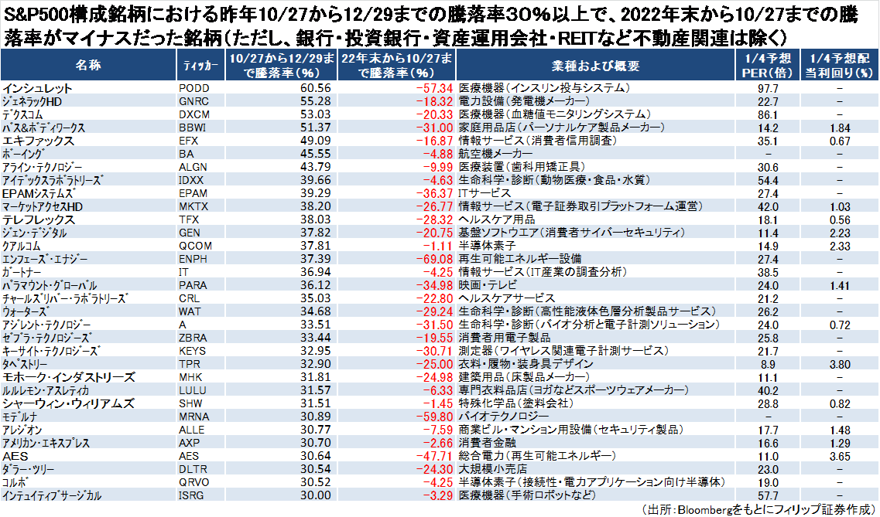Click the "1/4予想配当利回り(%)" column header
Viewport: 880px width, 517px height.
coord(840,66)
